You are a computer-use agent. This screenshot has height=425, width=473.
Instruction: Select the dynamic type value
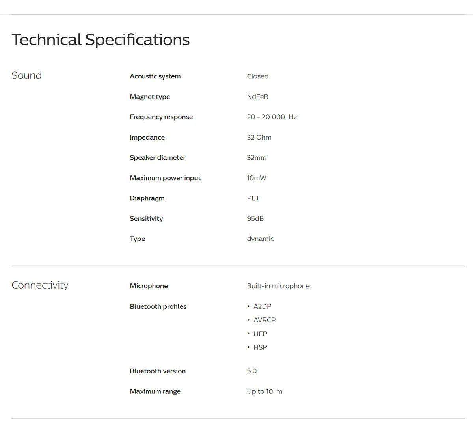260,239
